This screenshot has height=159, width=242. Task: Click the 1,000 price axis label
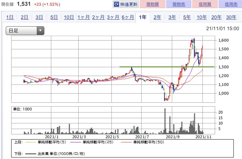tap(224, 93)
